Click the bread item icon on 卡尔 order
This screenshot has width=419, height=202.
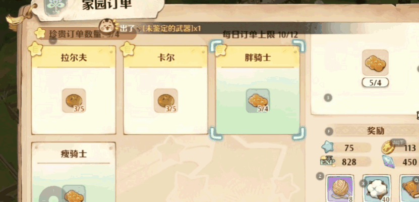point(166,100)
